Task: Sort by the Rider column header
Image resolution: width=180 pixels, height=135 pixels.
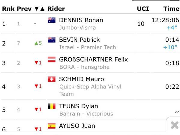Action: 56,9
